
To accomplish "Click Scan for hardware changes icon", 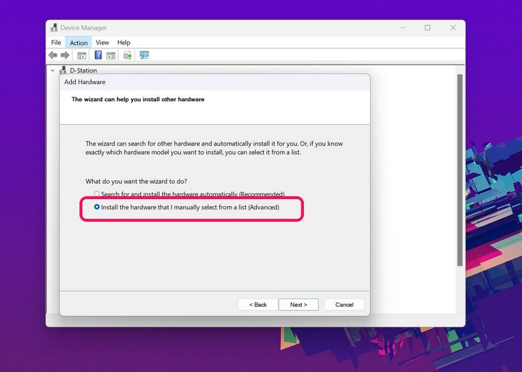I will tap(144, 55).
